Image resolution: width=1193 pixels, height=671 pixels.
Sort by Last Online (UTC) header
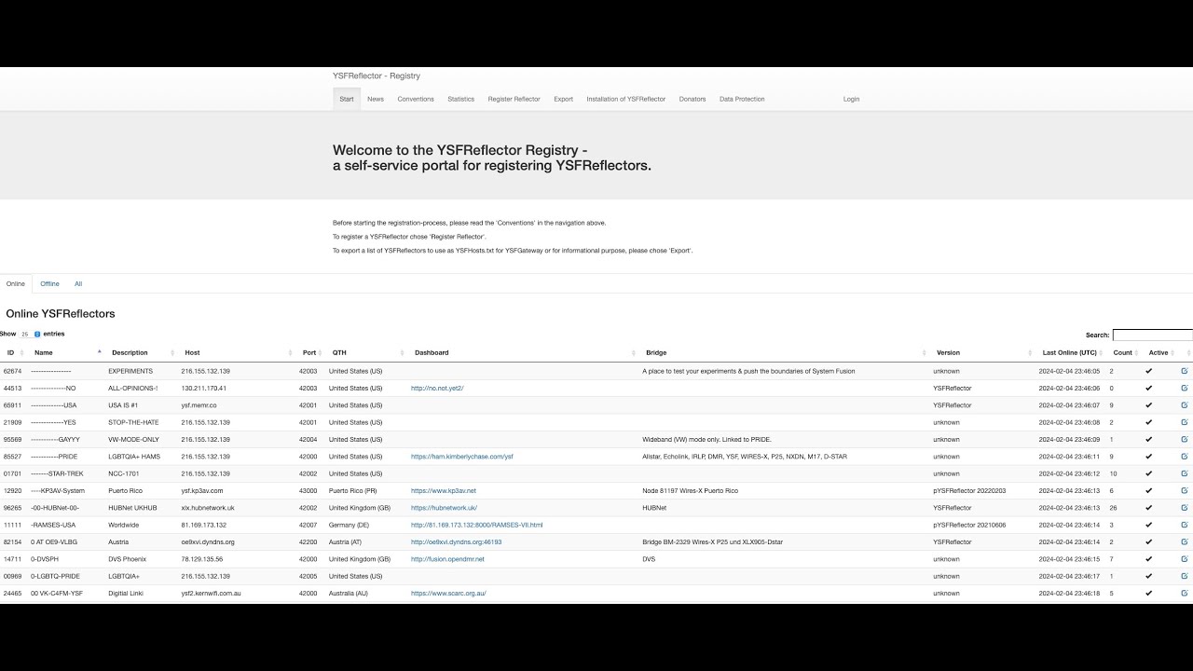point(1070,352)
